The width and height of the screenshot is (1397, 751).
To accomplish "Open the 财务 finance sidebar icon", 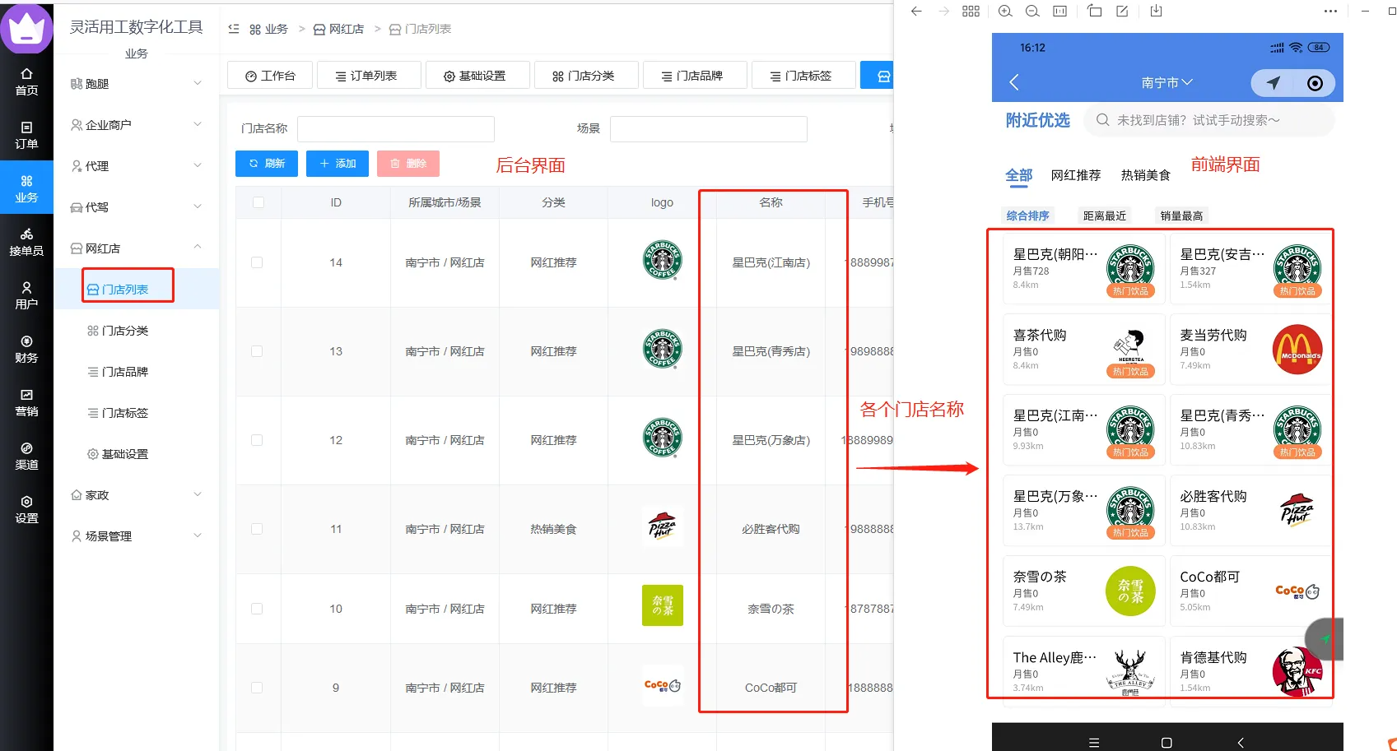I will pos(26,349).
